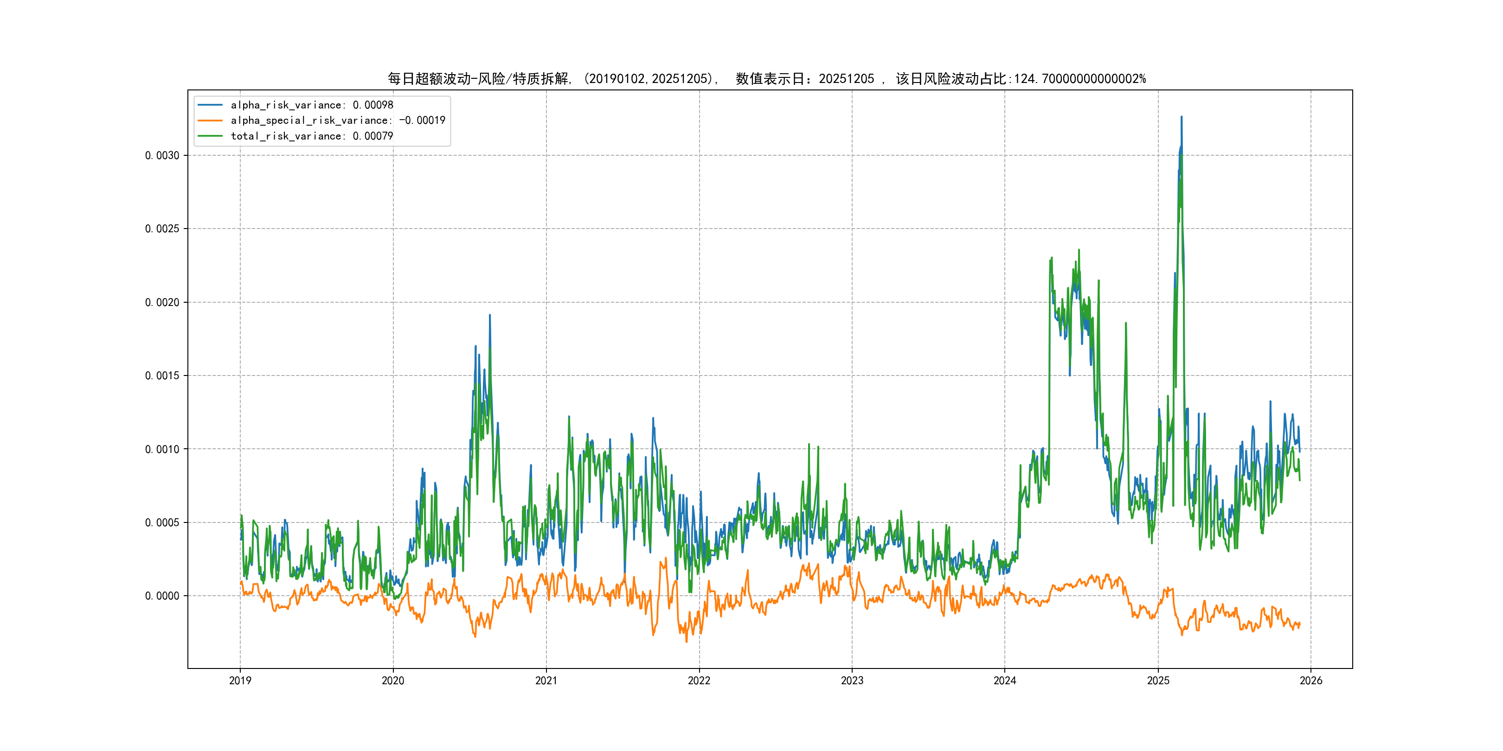The width and height of the screenshot is (1503, 751).
Task: Click the 2026 x-axis tick label
Action: 1311,681
